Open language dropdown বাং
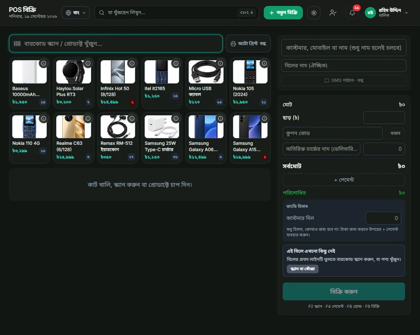420x335 pixels. tap(76, 13)
